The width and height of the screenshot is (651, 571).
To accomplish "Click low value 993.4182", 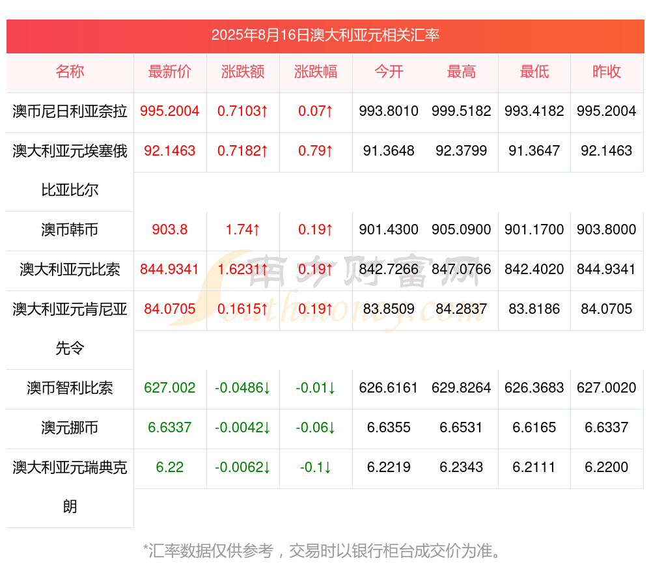I will tap(534, 111).
